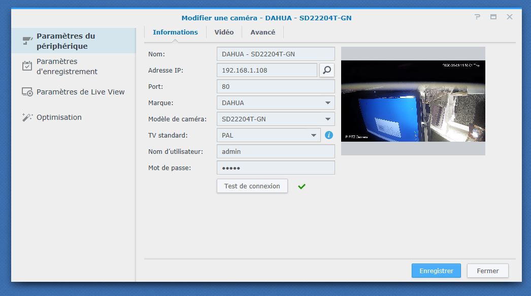Switch to the Avancé tab
The width and height of the screenshot is (531, 296).
tap(262, 32)
